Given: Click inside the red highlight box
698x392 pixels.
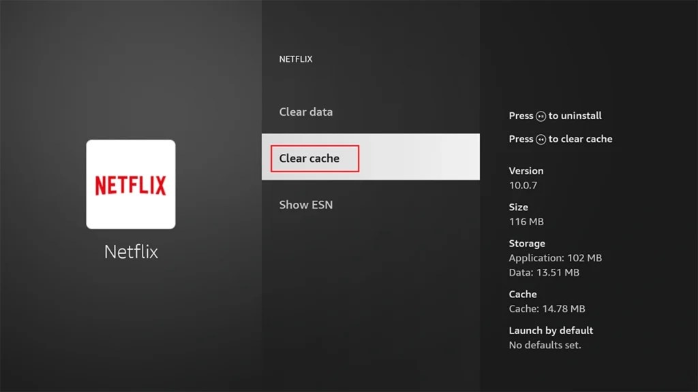Looking at the screenshot, I should click(314, 158).
